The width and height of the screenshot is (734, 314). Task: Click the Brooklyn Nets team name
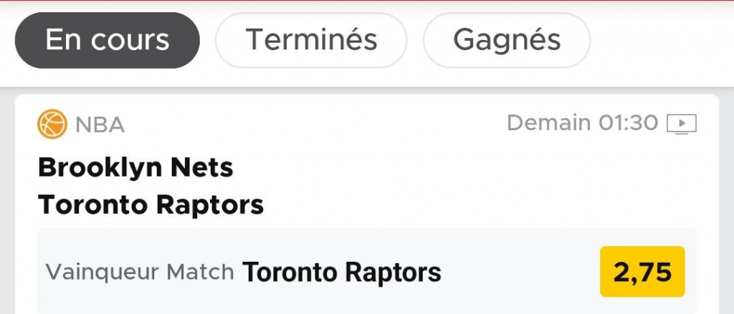pyautogui.click(x=135, y=167)
